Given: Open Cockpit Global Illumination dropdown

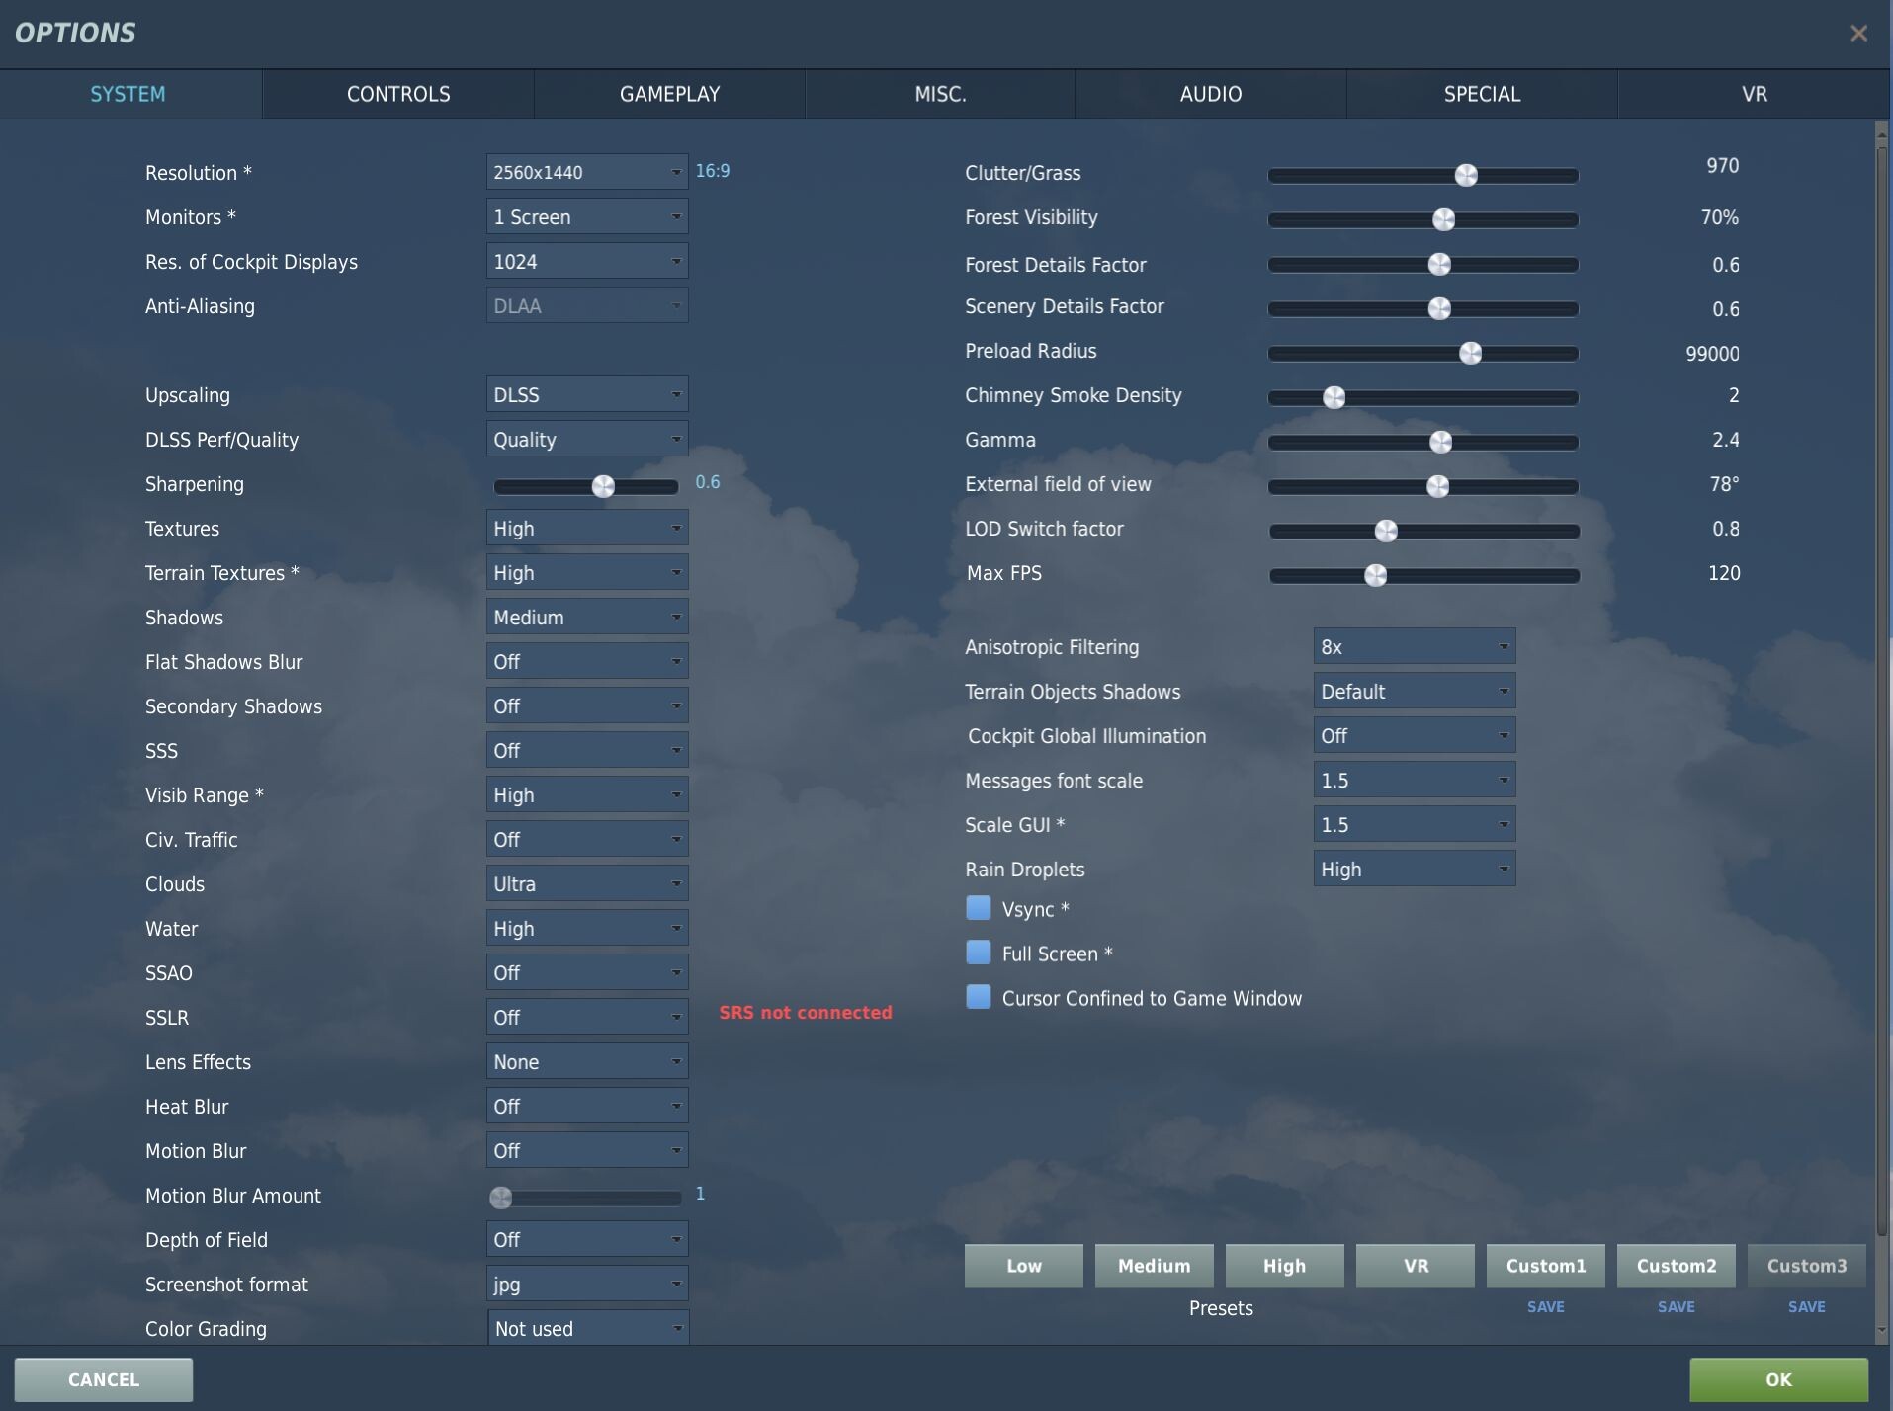Looking at the screenshot, I should point(1414,735).
